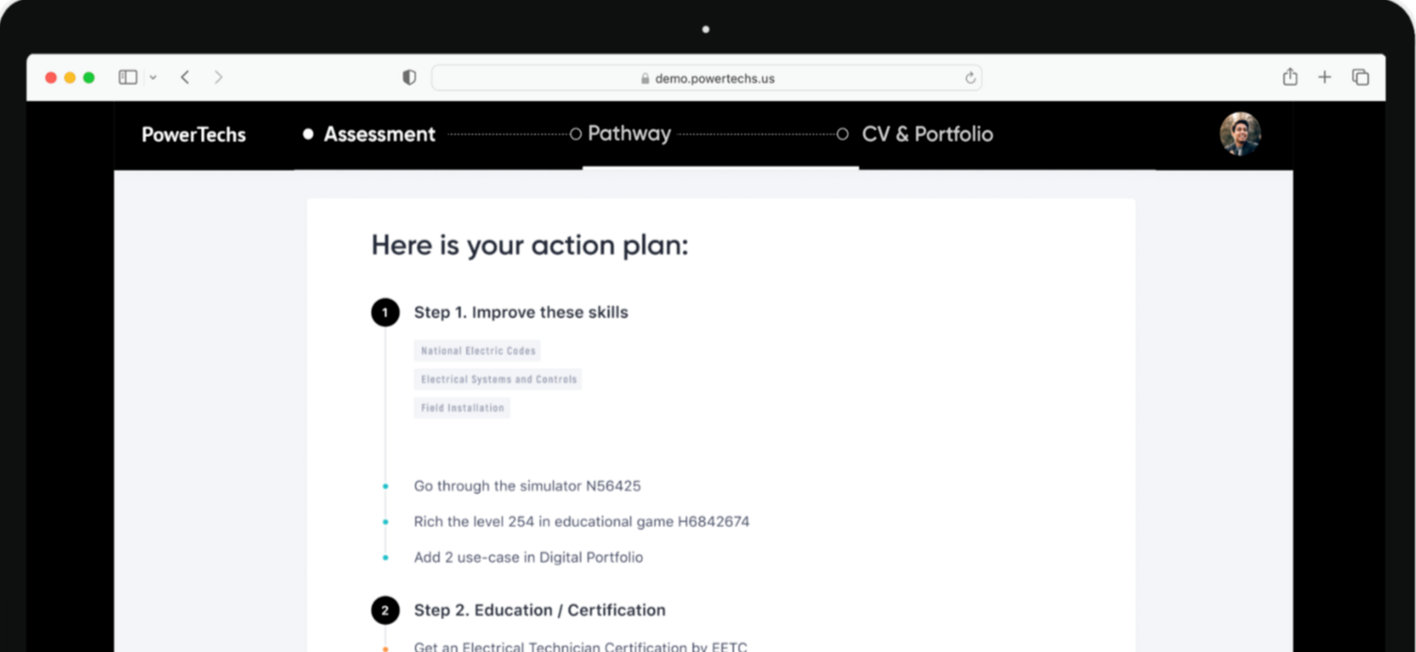Click the progress line between Assessment and Pathway

pyautogui.click(x=507, y=133)
